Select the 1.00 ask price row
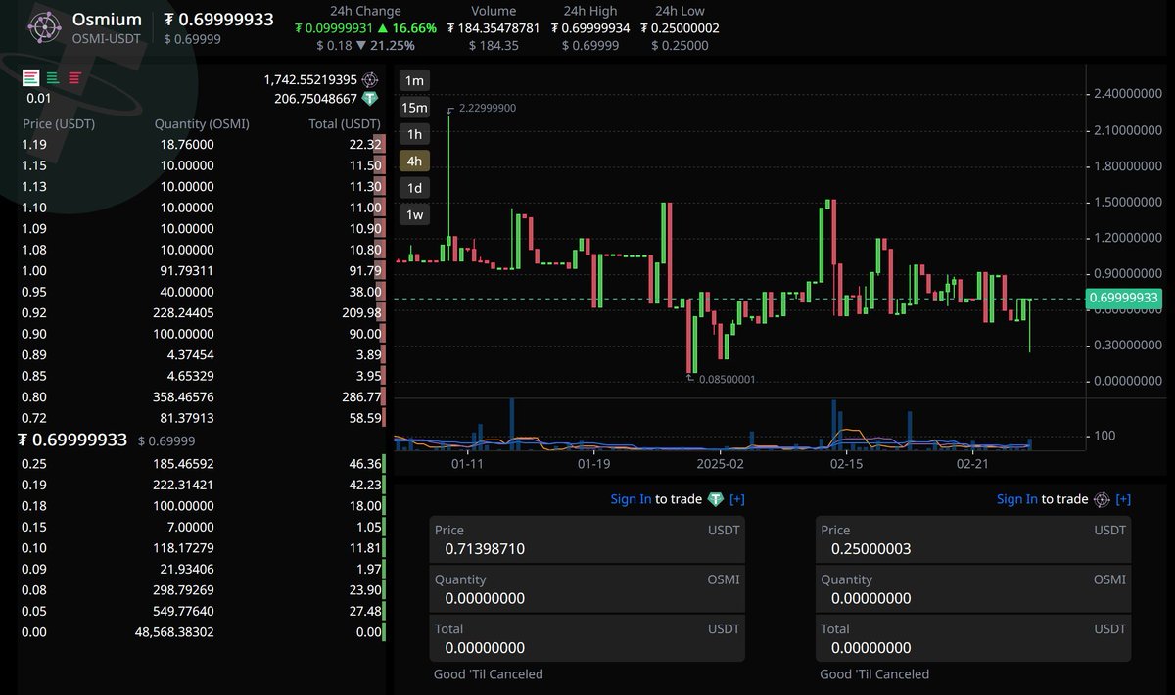 point(204,271)
